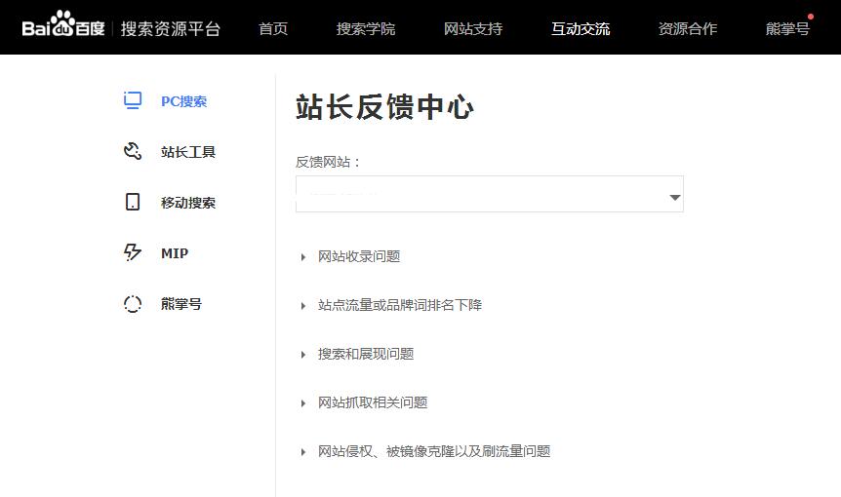
Task: Open the 互动交流 navigation tab
Action: (581, 28)
